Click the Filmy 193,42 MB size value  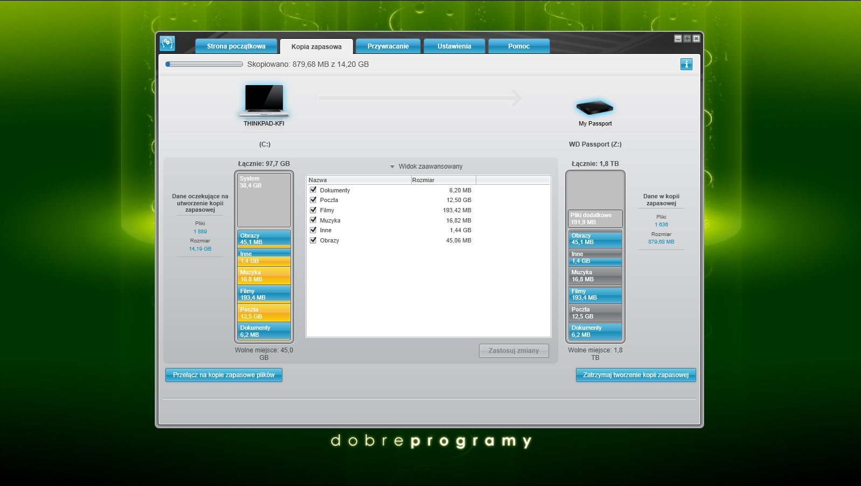tap(457, 210)
